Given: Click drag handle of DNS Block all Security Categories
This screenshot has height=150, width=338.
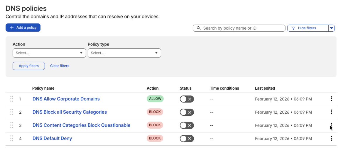Looking at the screenshot, I should (x=12, y=112).
